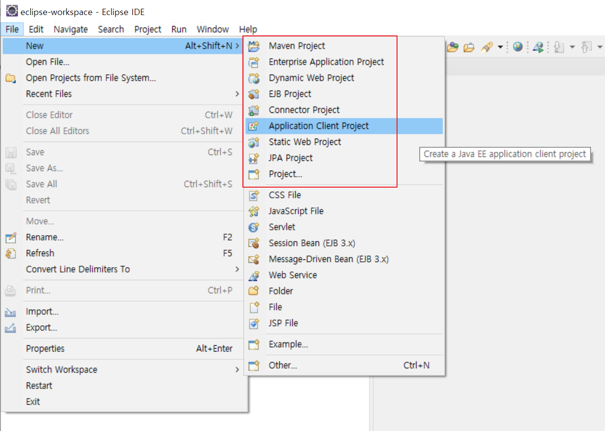Click the Connector Project icon
The height and width of the screenshot is (431, 605).
point(254,110)
